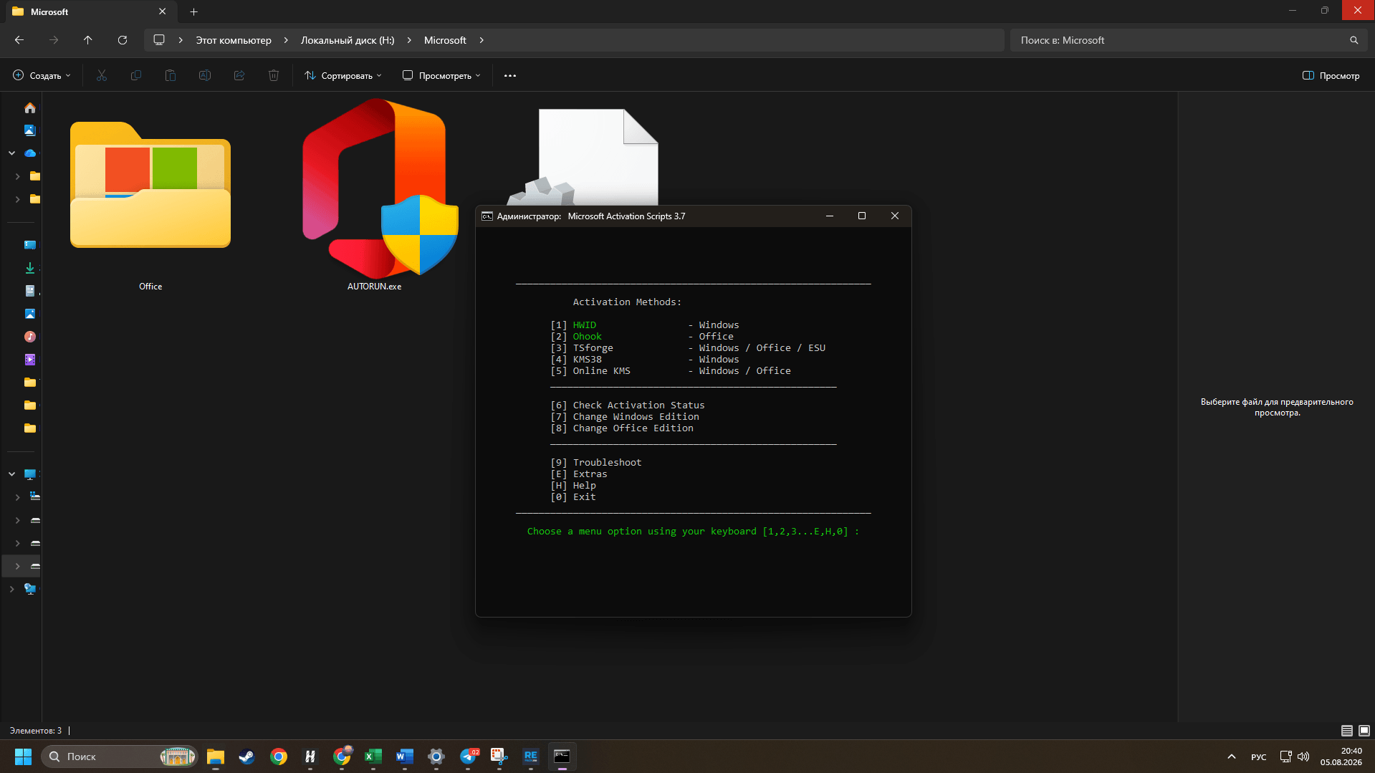Expand chevron after Этот компьютер breadcrumb
1375x773 pixels.
286,40
